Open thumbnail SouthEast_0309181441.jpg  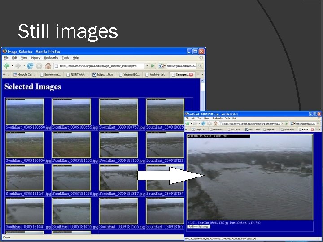pyautogui.click(x=25, y=211)
